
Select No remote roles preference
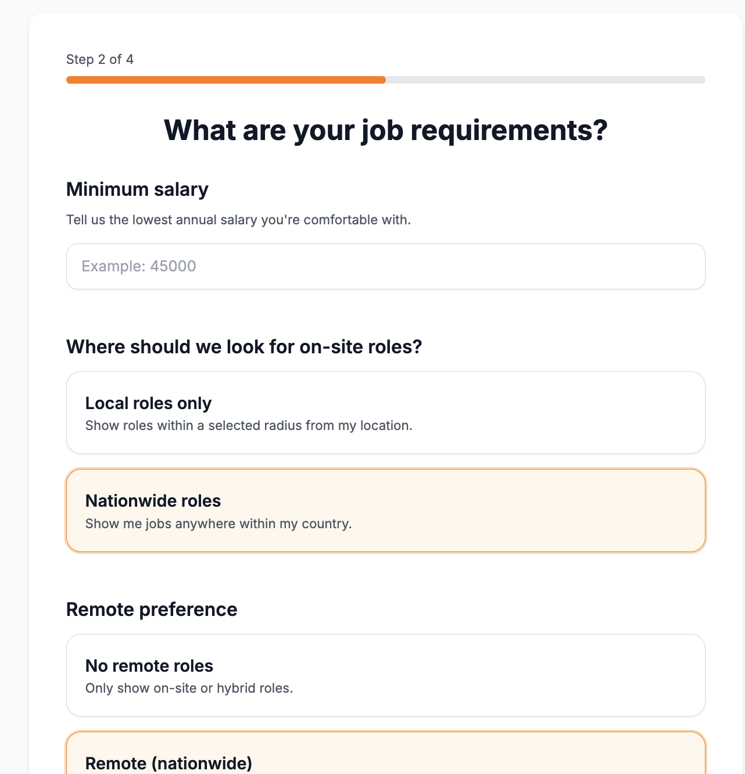[385, 675]
